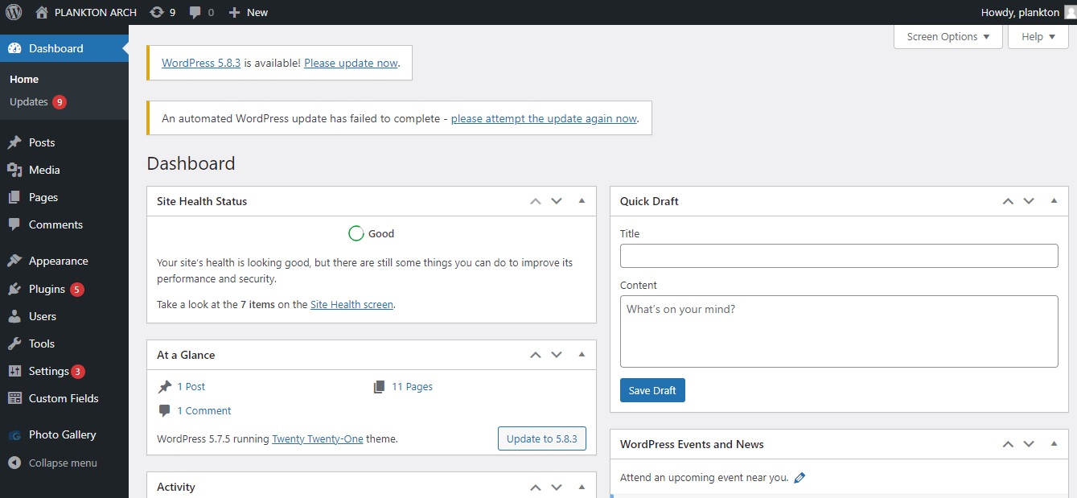Click the Collapse menu arrow icon
1077x498 pixels.
point(14,463)
